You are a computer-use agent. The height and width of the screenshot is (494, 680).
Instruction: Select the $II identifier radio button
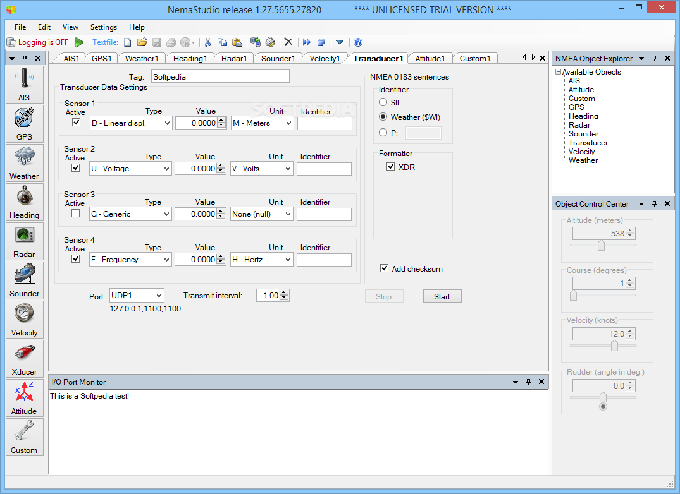pyautogui.click(x=383, y=102)
